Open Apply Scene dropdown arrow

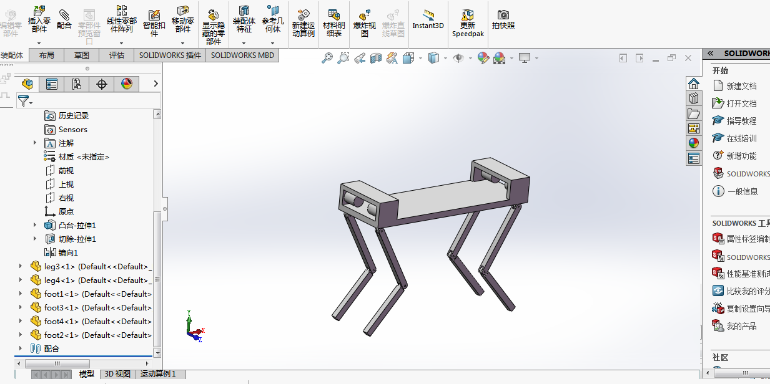511,59
